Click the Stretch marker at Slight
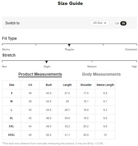This screenshot has height=146, width=138. pyautogui.click(x=47, y=62)
